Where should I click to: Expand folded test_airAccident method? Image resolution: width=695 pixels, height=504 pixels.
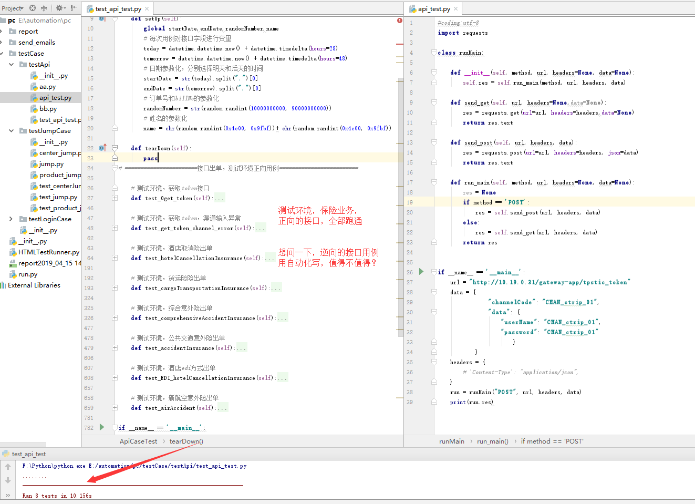click(x=115, y=408)
